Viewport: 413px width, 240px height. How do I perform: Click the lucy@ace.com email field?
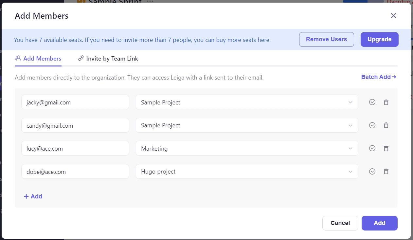[x=75, y=148]
